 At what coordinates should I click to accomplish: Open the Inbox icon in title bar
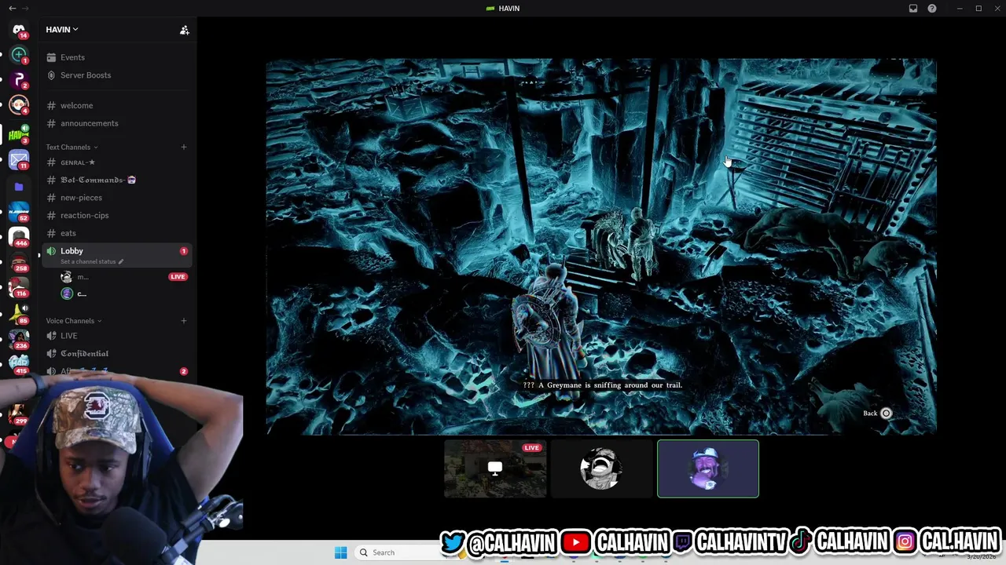(913, 8)
